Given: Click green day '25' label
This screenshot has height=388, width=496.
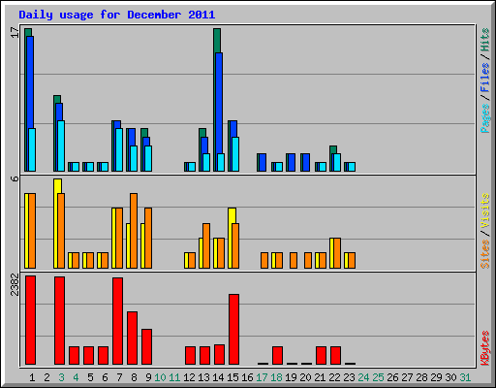Looking at the screenshot, I should 378,377.
